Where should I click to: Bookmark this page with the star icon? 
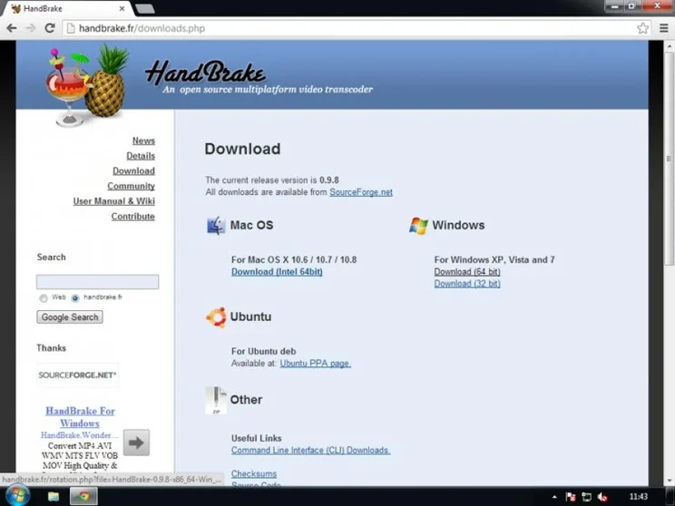642,28
